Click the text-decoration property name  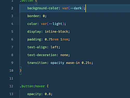point(42,55)
